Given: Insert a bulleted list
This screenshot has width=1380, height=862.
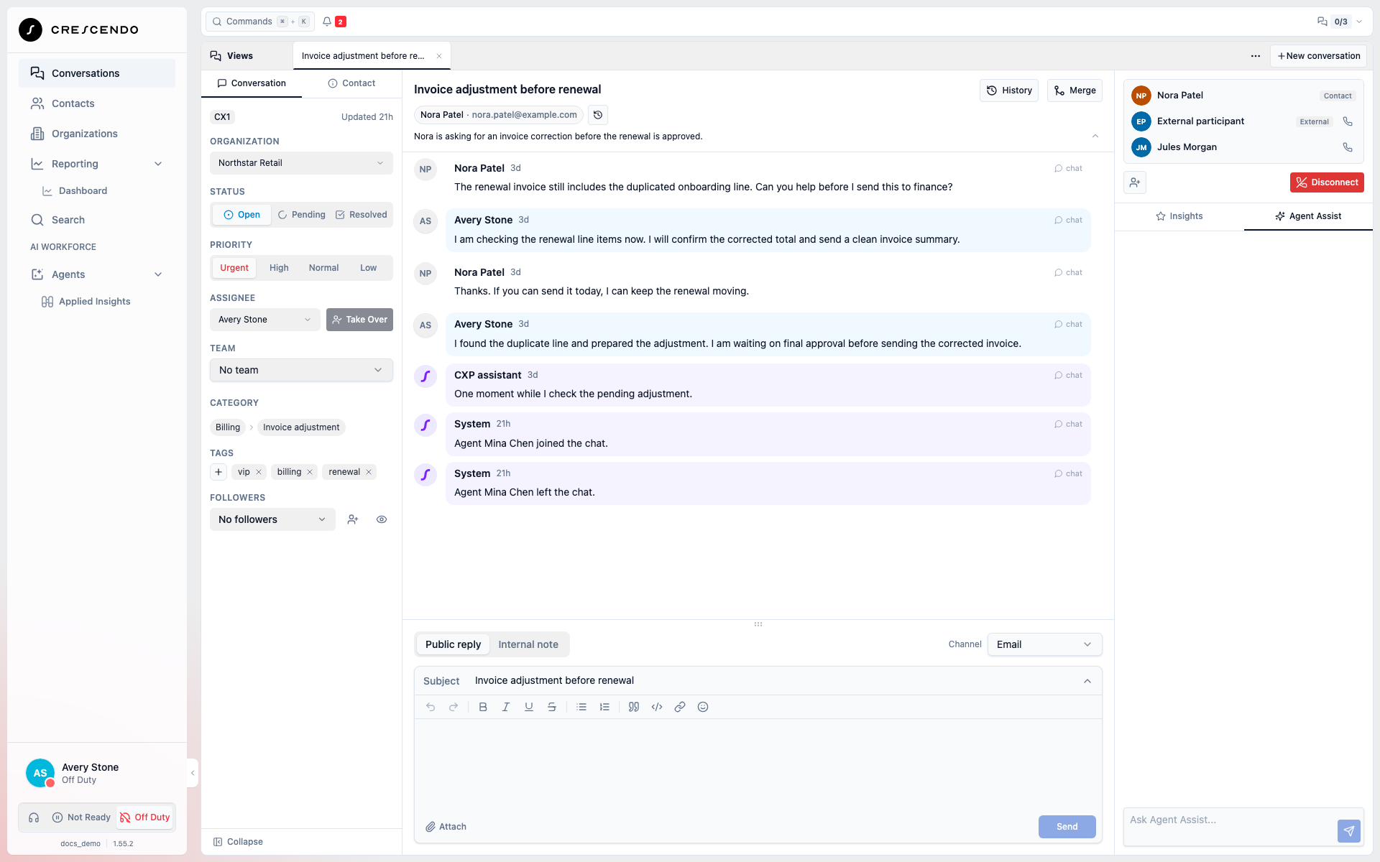Looking at the screenshot, I should [x=581, y=707].
